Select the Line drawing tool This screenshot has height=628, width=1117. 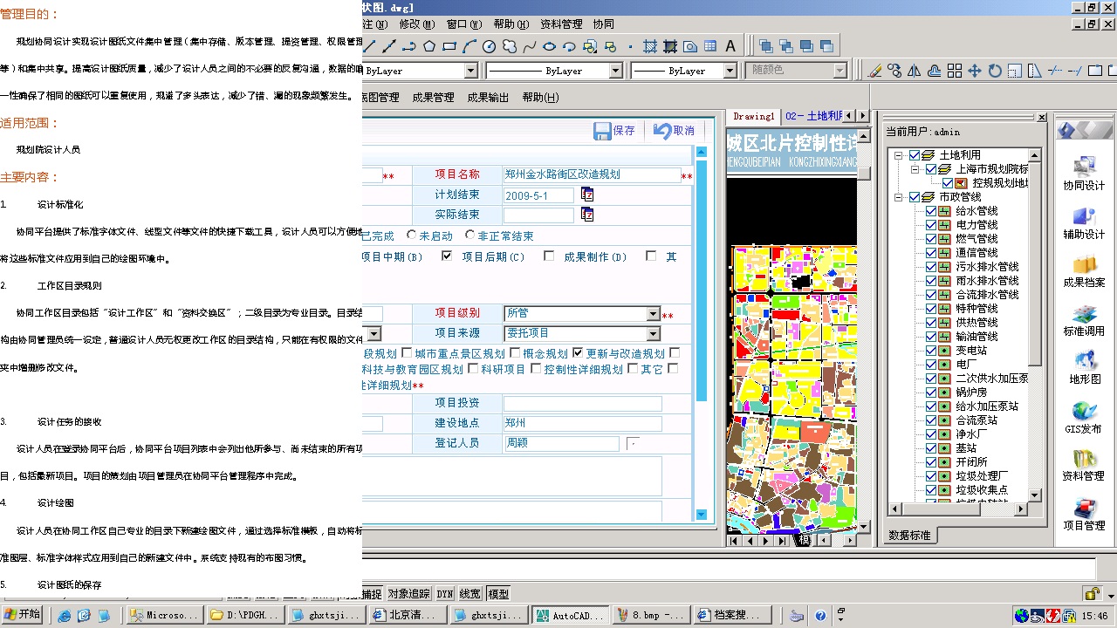(x=370, y=46)
